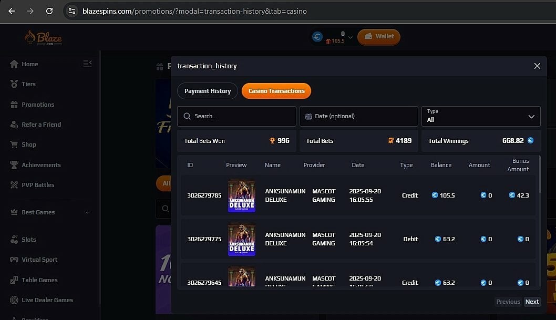Open site information icon in address bar

(x=72, y=11)
